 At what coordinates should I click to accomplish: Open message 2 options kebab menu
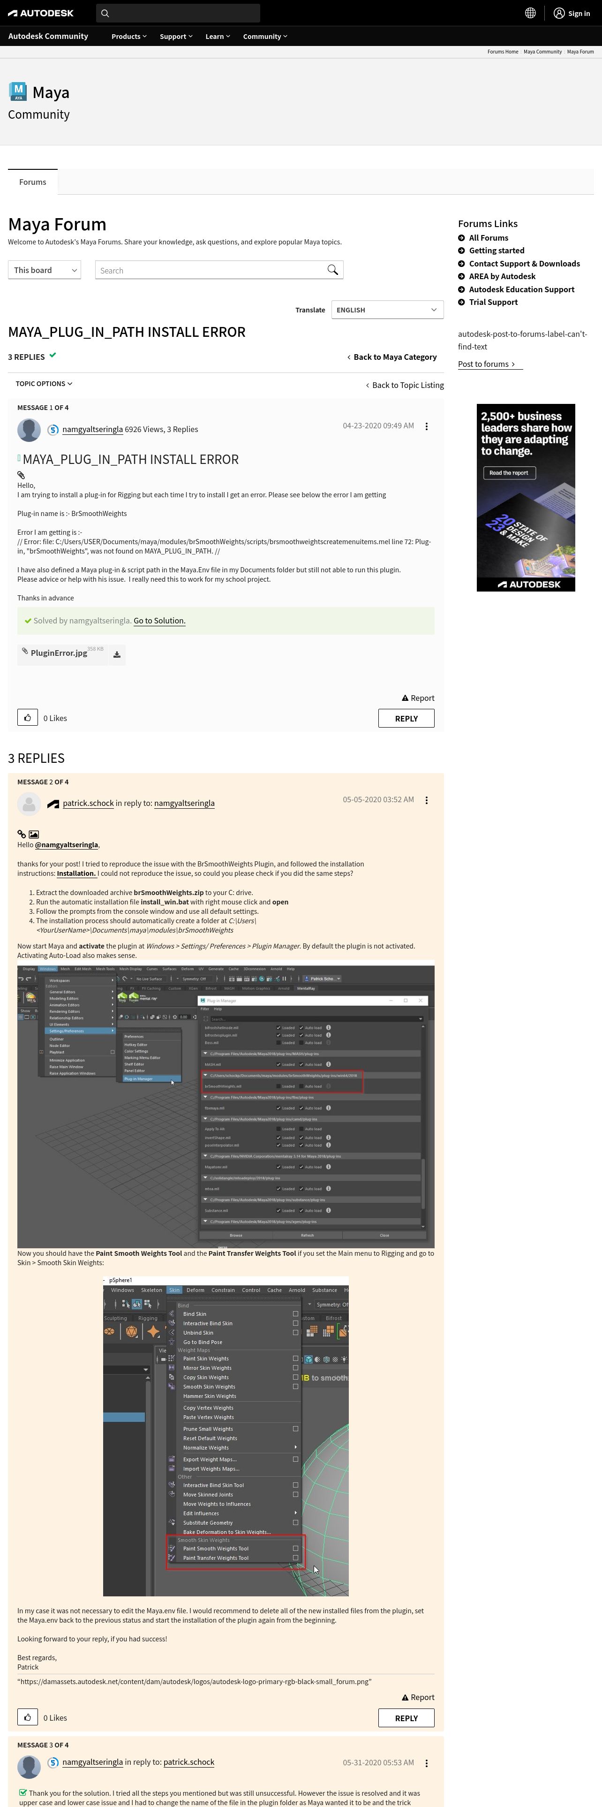coord(427,800)
